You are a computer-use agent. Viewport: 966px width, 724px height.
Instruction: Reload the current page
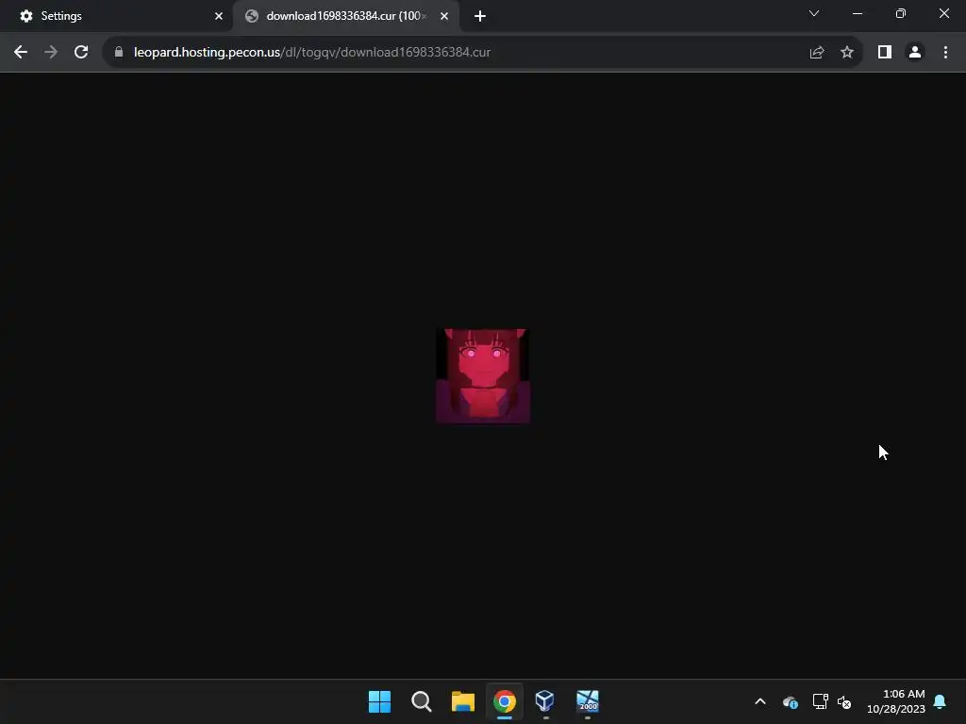click(81, 53)
